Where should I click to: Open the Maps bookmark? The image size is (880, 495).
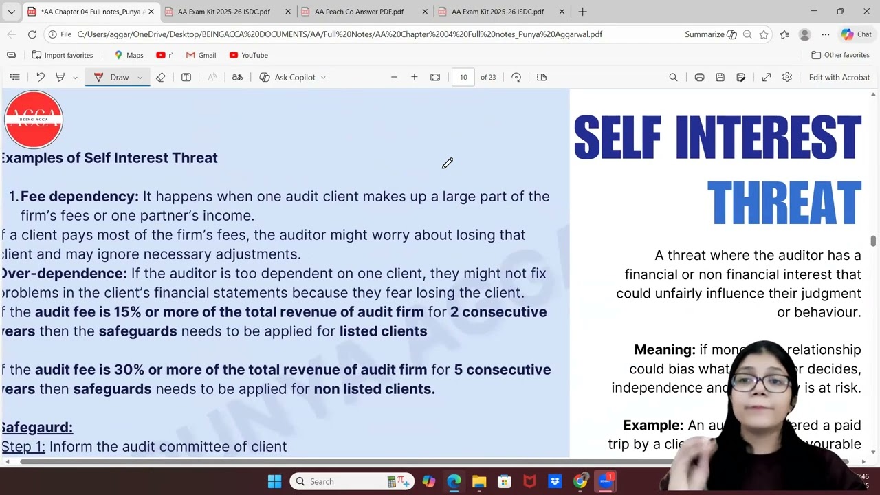(x=129, y=55)
